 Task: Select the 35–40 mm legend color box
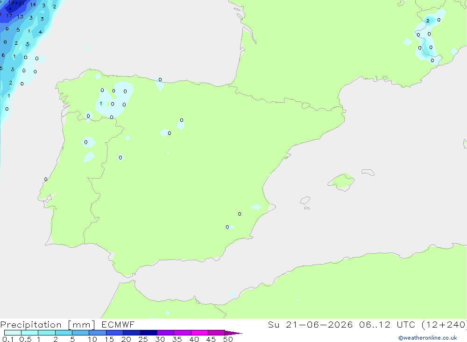tap(183, 333)
